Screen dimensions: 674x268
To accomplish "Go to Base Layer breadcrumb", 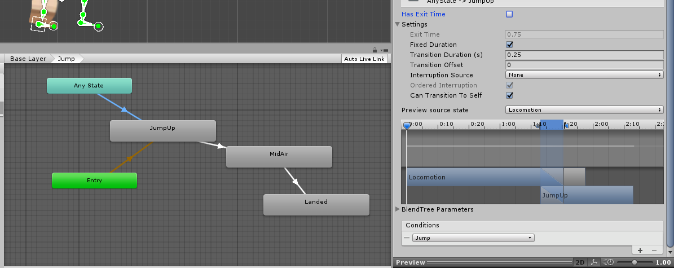I will click(28, 59).
